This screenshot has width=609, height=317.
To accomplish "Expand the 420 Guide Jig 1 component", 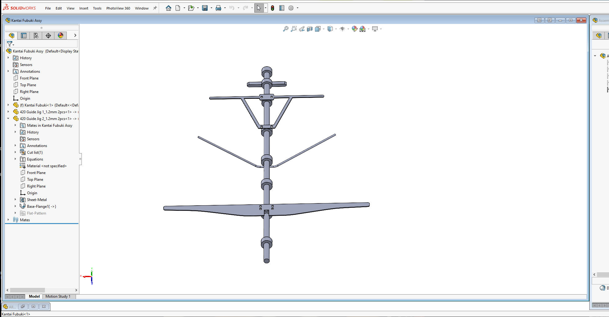I will [x=8, y=112].
